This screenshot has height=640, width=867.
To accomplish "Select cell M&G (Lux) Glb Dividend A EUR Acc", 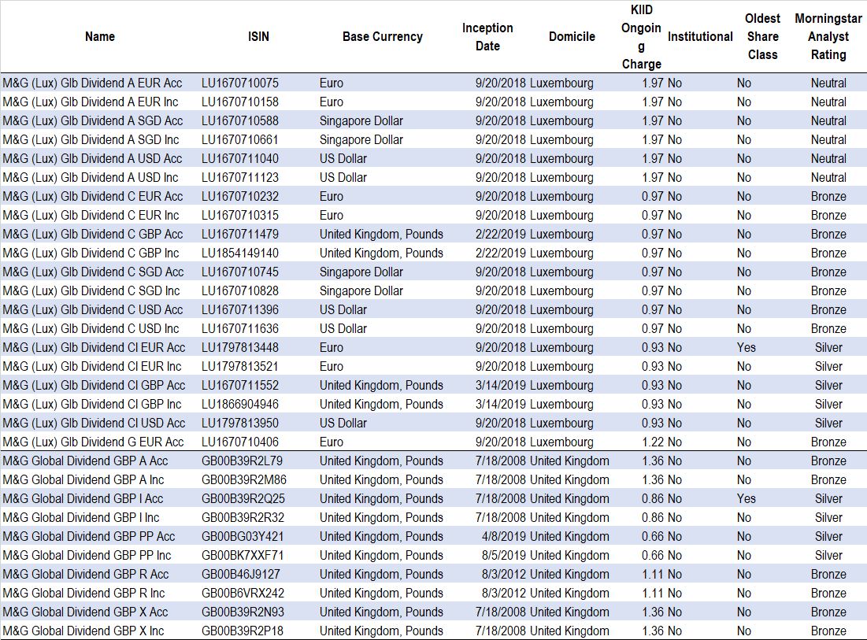I will pyautogui.click(x=92, y=83).
